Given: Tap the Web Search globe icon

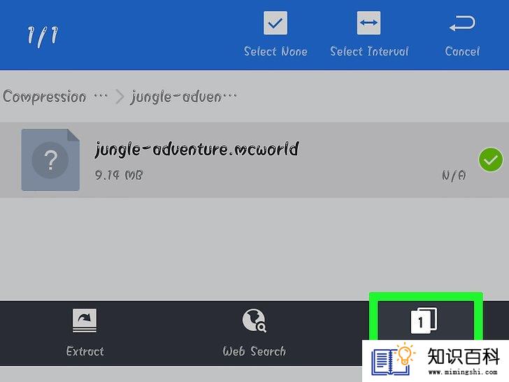Looking at the screenshot, I should coord(254,320).
